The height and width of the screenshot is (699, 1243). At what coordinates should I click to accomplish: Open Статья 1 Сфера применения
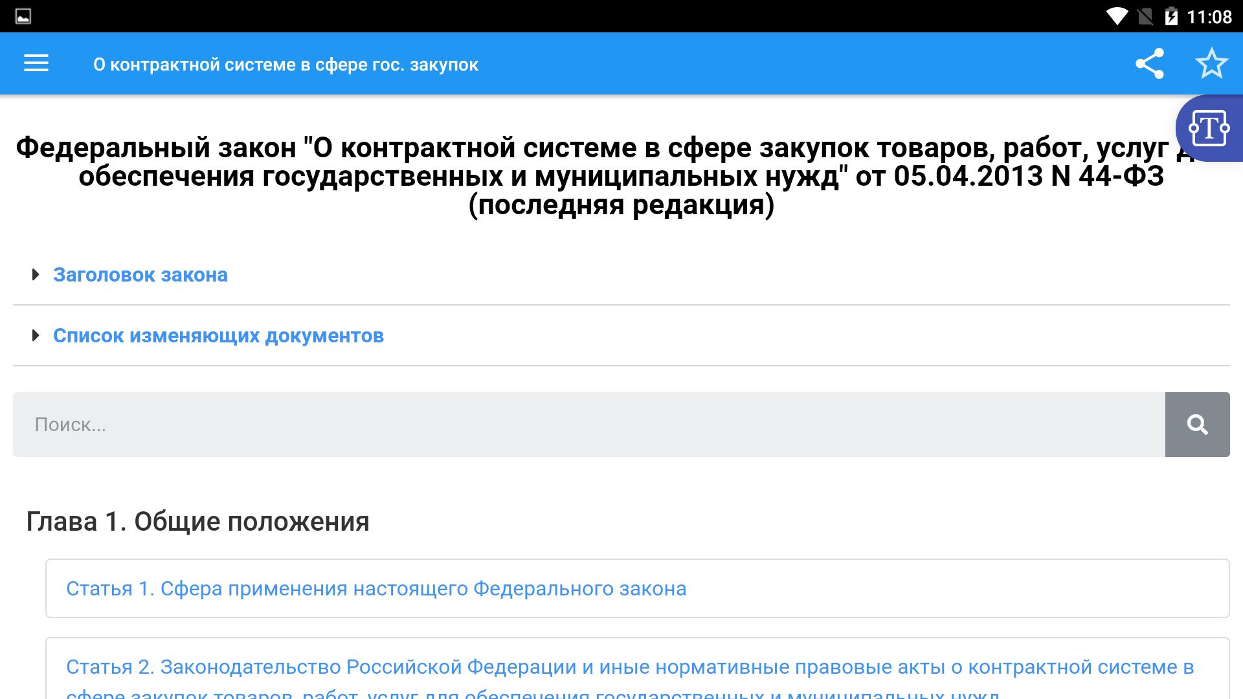(376, 588)
